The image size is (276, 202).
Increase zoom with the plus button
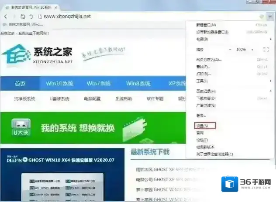252,50
